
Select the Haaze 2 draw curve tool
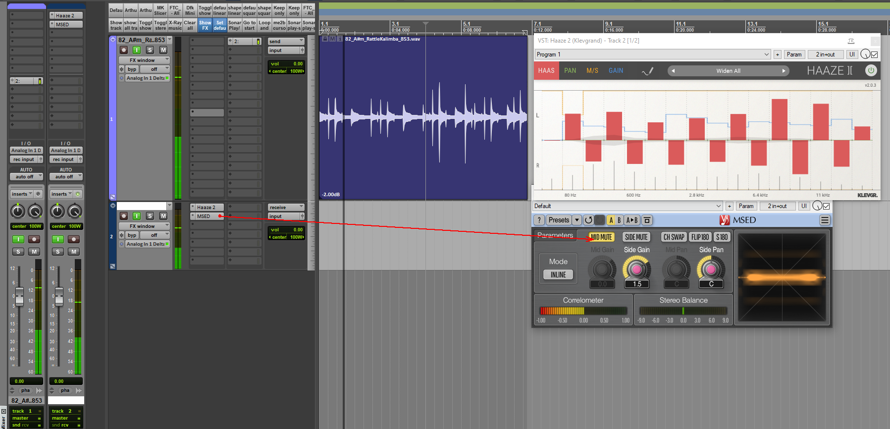648,71
